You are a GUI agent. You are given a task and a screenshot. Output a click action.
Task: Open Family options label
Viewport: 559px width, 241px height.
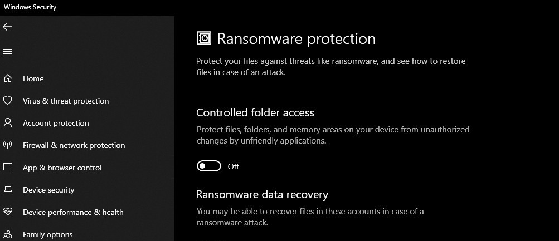pyautogui.click(x=48, y=235)
